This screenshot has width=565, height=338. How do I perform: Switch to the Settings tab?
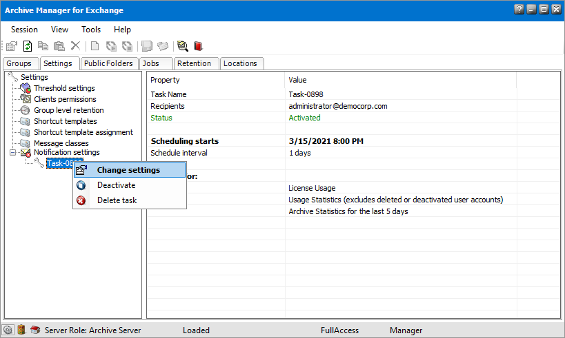[59, 63]
